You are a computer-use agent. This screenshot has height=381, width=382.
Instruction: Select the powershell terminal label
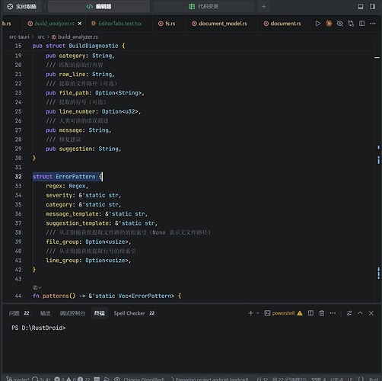(283, 313)
